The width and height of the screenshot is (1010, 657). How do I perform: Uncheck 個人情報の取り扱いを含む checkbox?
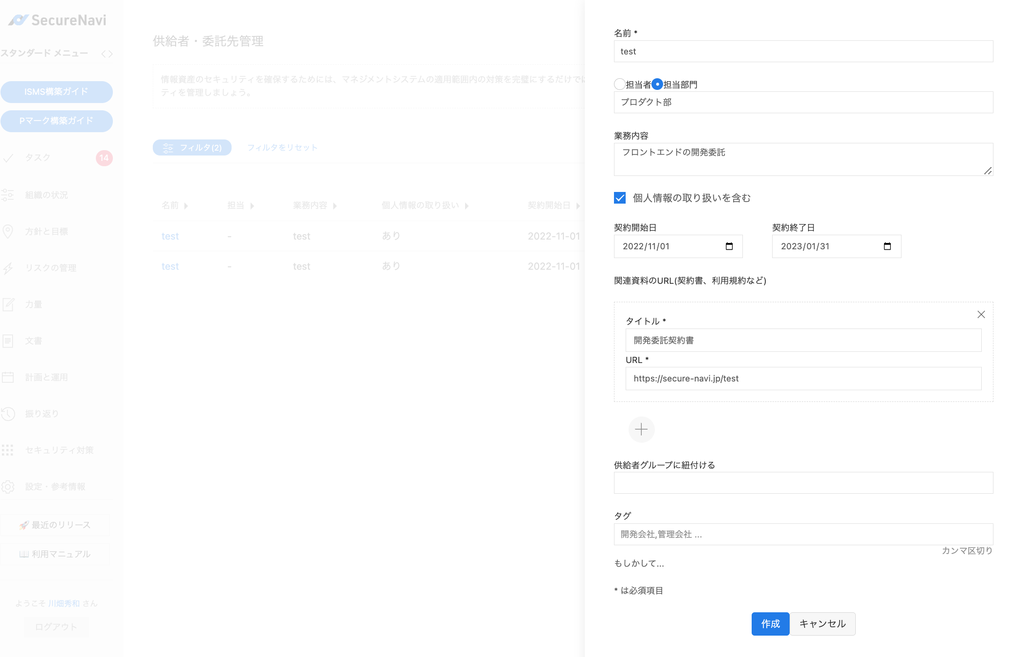coord(620,198)
